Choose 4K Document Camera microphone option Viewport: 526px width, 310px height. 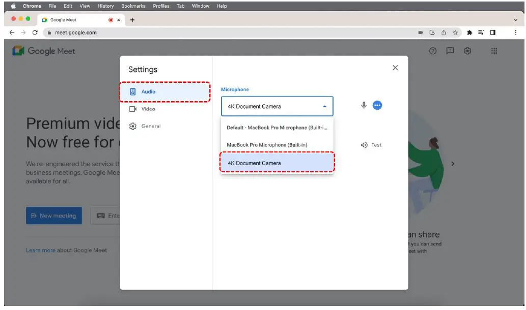277,163
